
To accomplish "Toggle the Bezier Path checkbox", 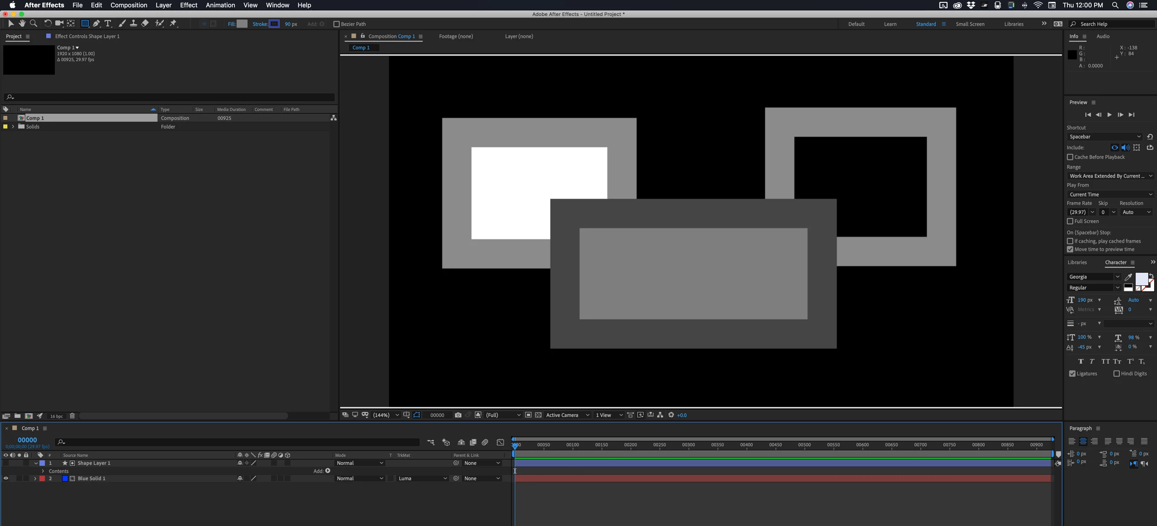I will pyautogui.click(x=336, y=24).
